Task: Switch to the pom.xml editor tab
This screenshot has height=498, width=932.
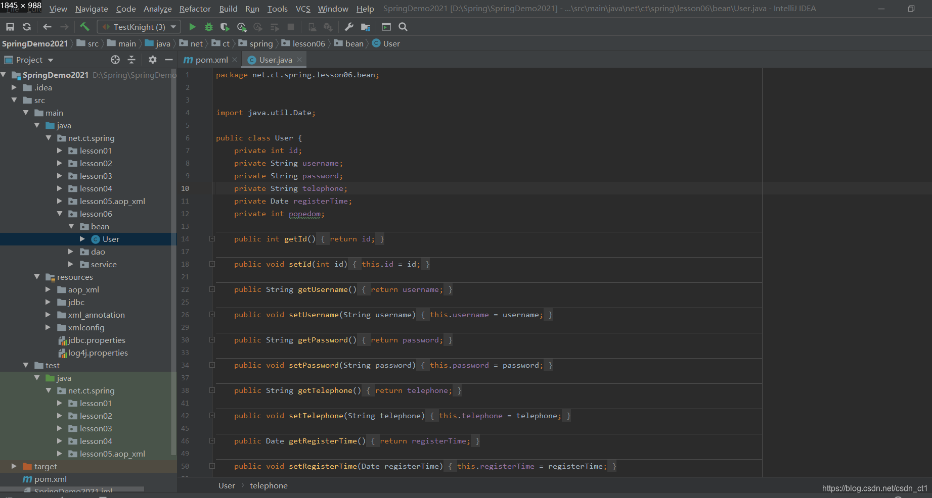Action: (210, 60)
